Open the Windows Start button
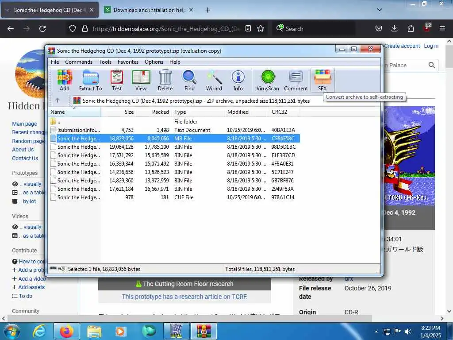Image resolution: width=453 pixels, height=340 pixels. pyautogui.click(x=12, y=332)
